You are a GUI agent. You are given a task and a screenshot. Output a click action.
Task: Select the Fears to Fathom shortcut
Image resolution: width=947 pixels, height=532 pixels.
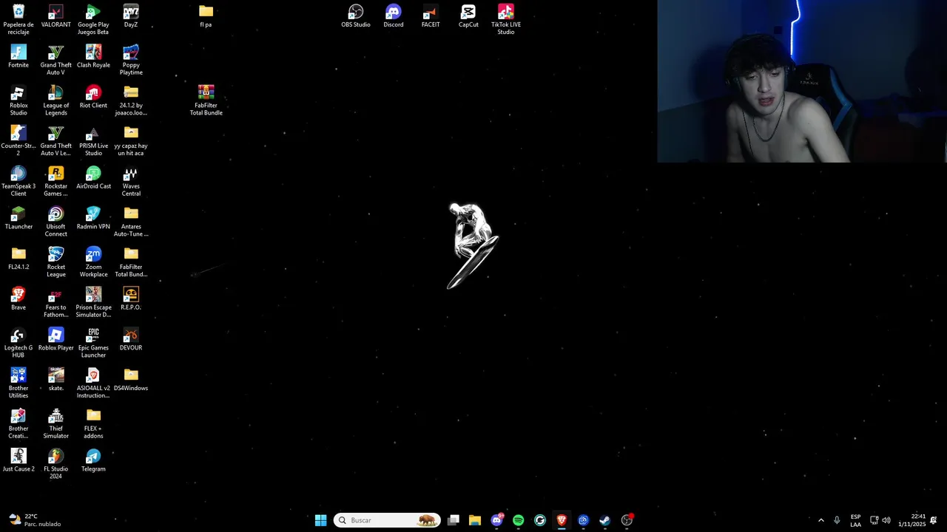pyautogui.click(x=56, y=302)
